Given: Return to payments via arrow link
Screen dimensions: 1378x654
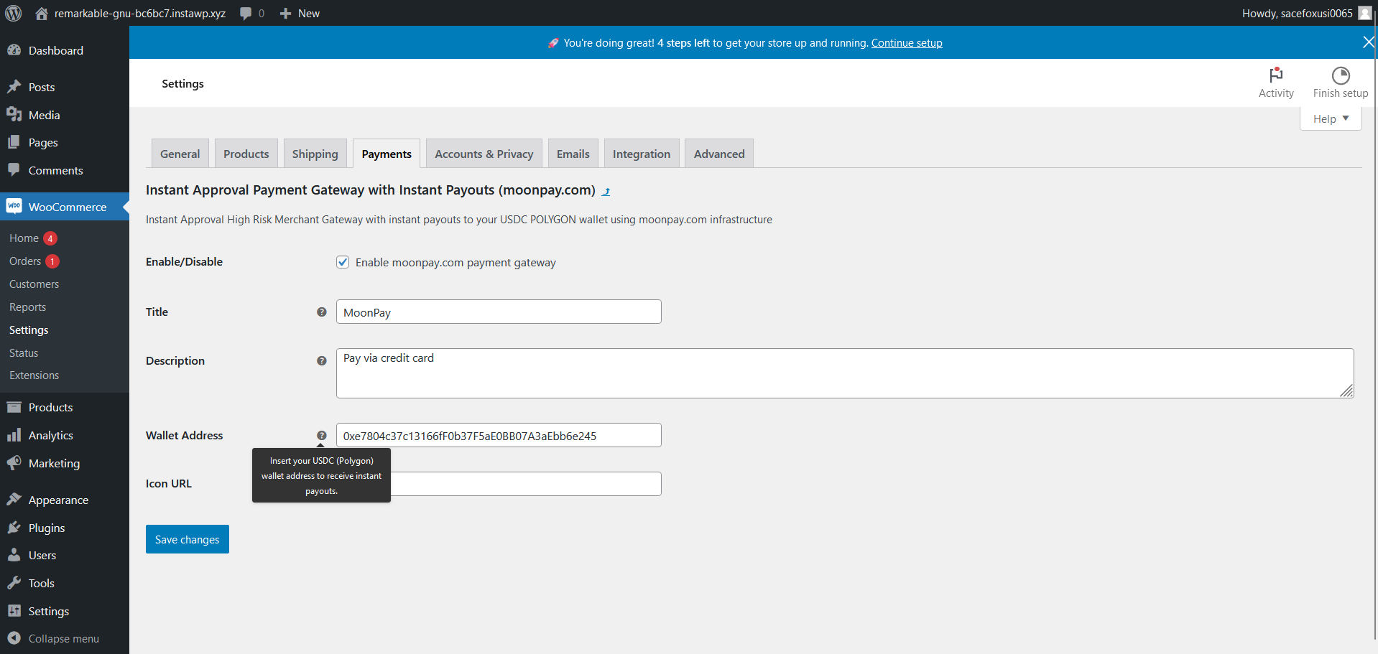Looking at the screenshot, I should coord(606,191).
